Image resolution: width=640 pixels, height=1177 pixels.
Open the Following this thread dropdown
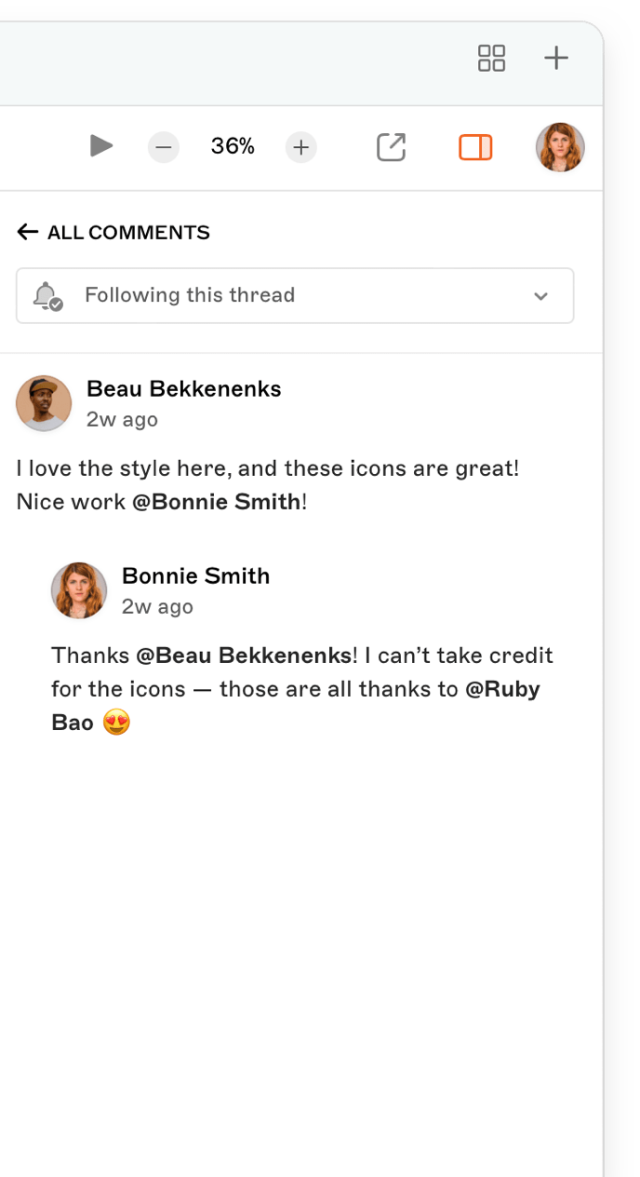point(294,296)
